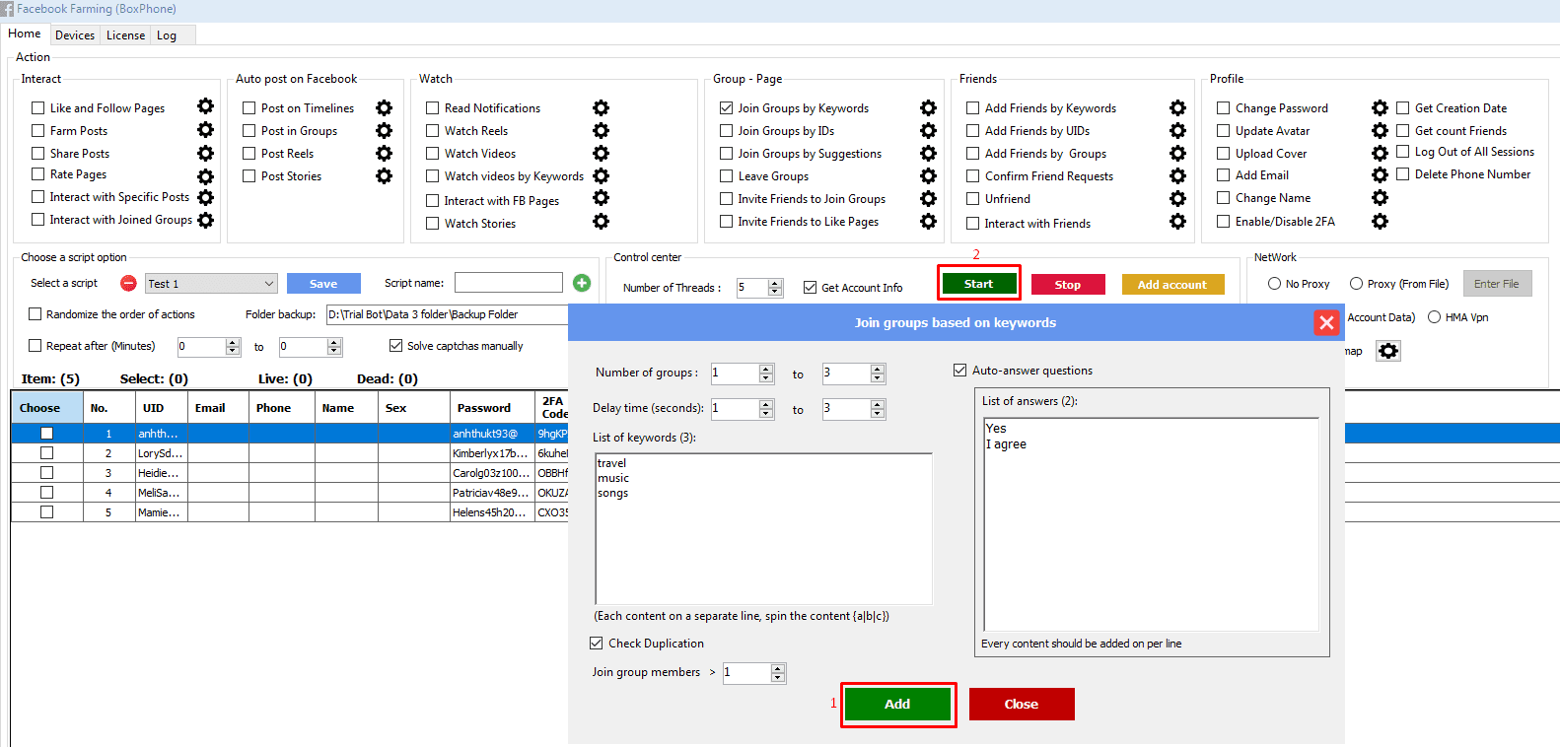Select the HMA Vpn radio option

(x=1434, y=316)
